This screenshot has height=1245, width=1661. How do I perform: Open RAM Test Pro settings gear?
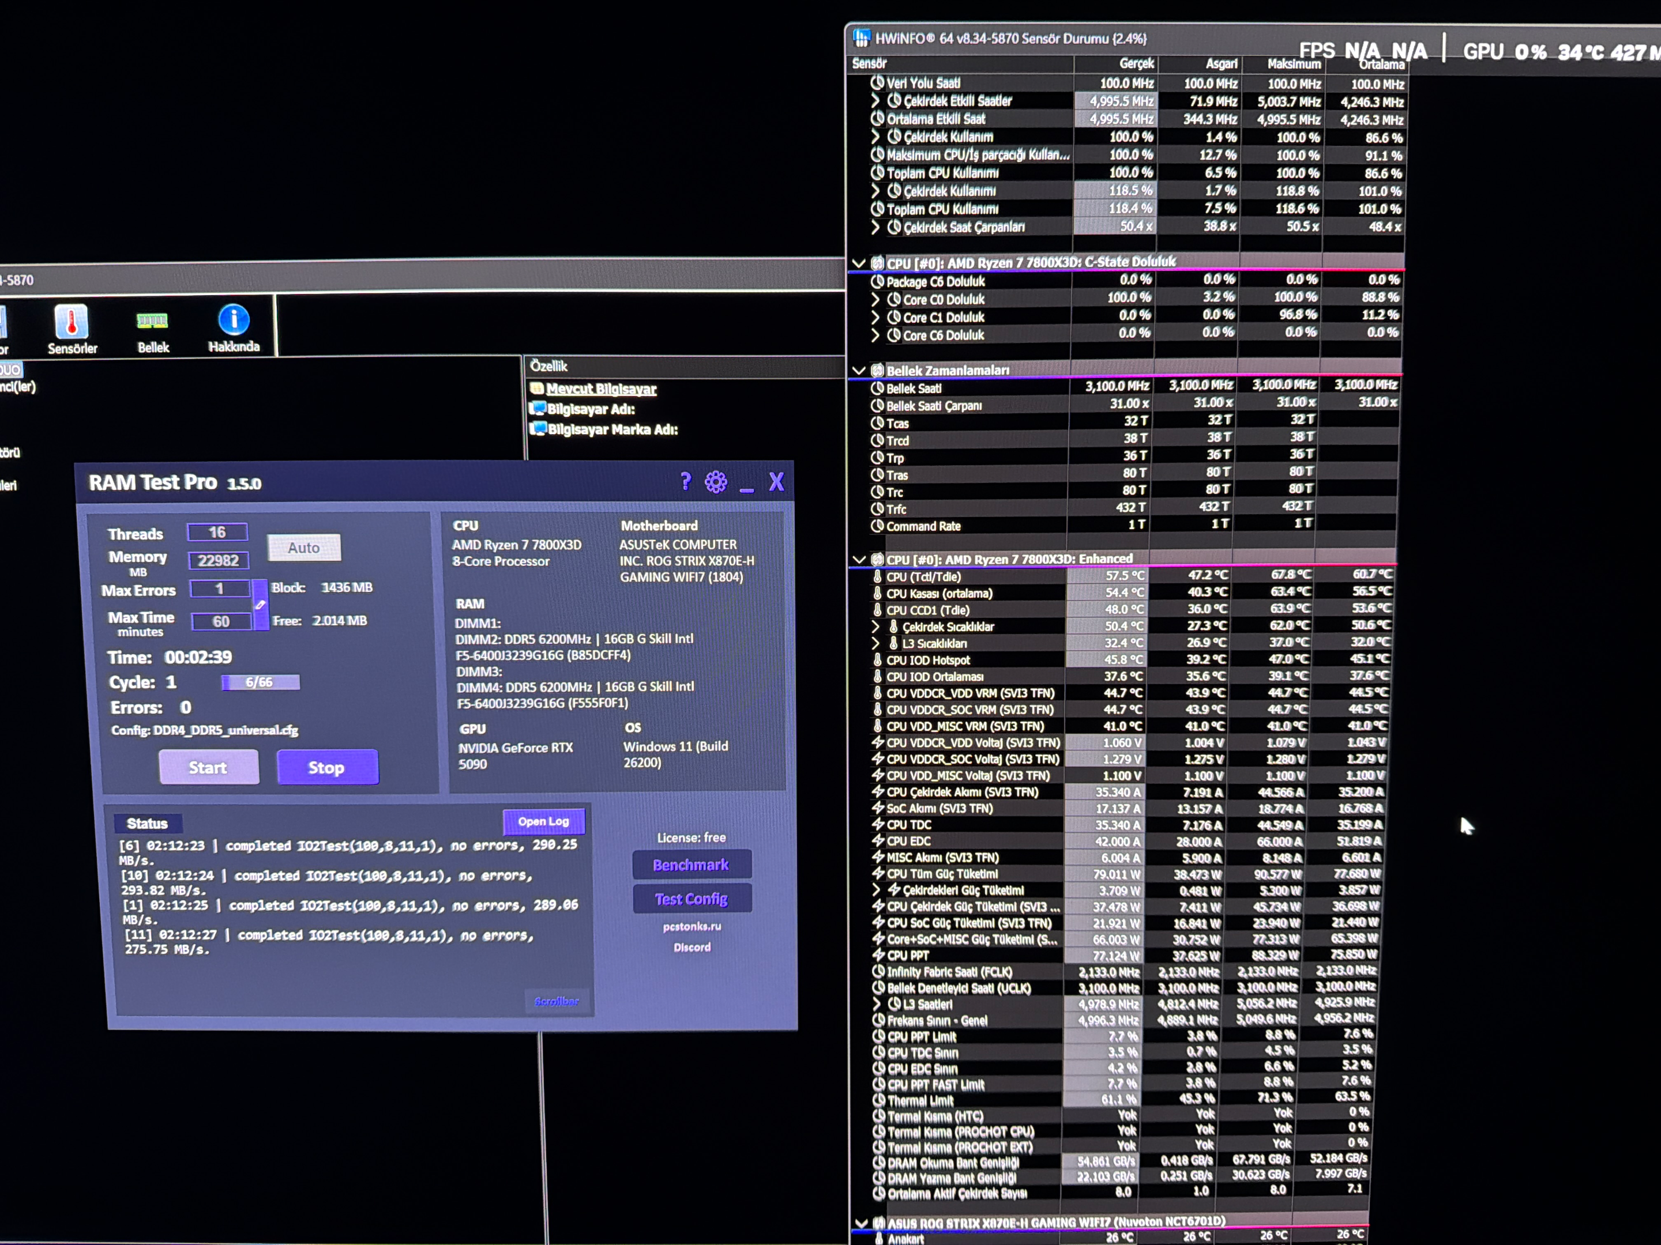pyautogui.click(x=716, y=482)
